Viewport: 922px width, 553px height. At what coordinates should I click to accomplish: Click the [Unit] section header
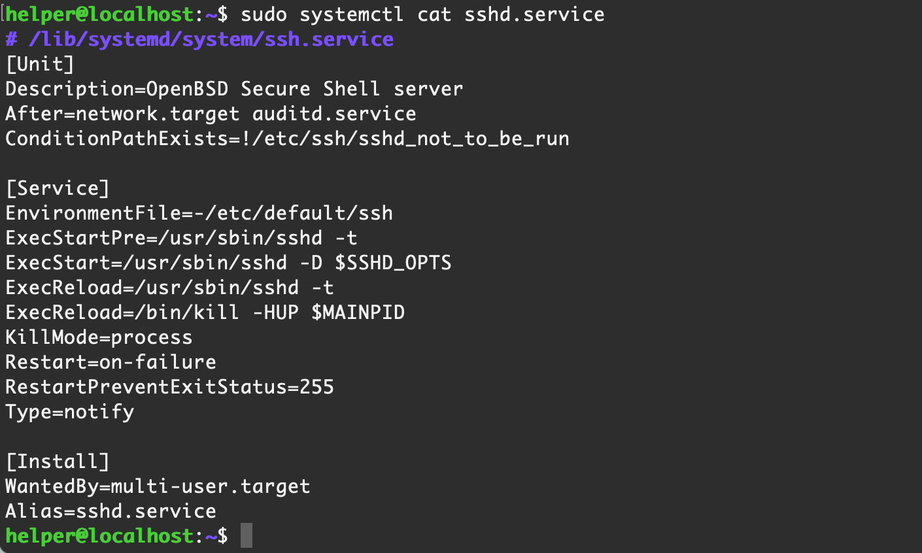[x=40, y=64]
